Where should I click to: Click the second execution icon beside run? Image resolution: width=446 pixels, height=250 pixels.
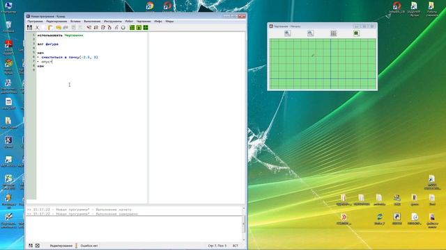click(96, 28)
